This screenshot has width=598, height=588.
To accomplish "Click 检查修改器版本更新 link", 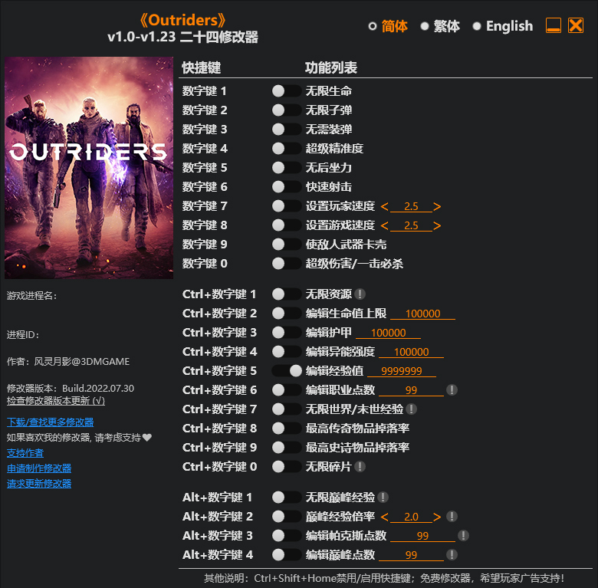I will click(x=56, y=401).
